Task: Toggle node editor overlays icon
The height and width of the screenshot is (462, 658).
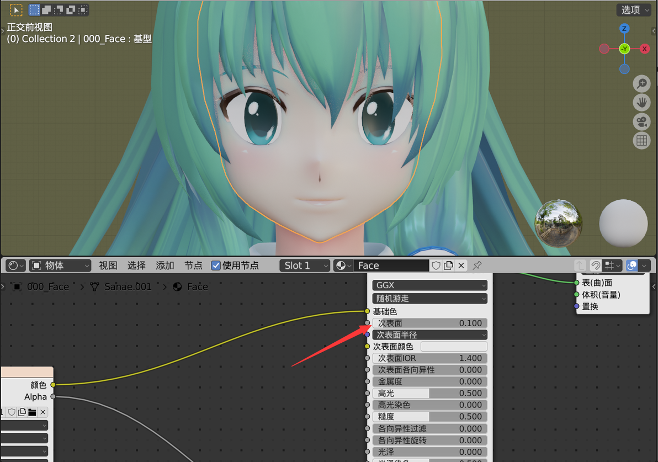Action: 632,265
